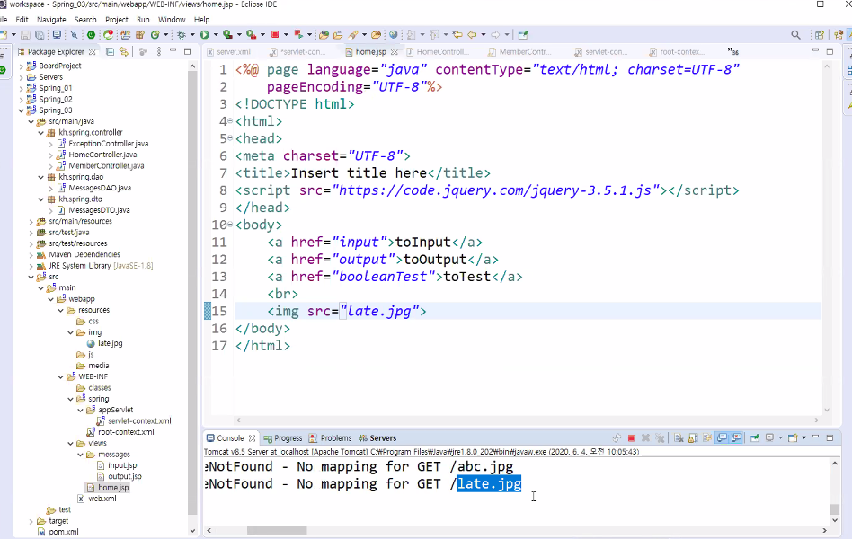Viewport: 852px width, 539px height.
Task: Switch to root-context editor tab
Action: (677, 51)
